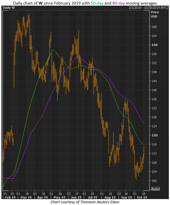170x205 pixels.
Task: Click the 140 price axis label
Action: (154, 90)
